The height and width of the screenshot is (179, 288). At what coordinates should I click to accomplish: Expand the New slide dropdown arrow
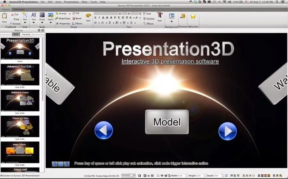click(x=25, y=23)
